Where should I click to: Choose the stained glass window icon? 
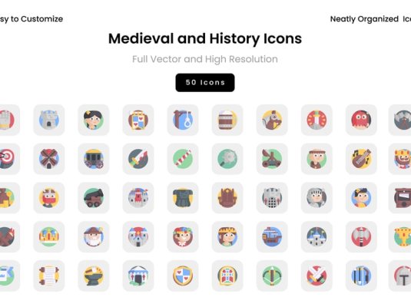pos(227,276)
